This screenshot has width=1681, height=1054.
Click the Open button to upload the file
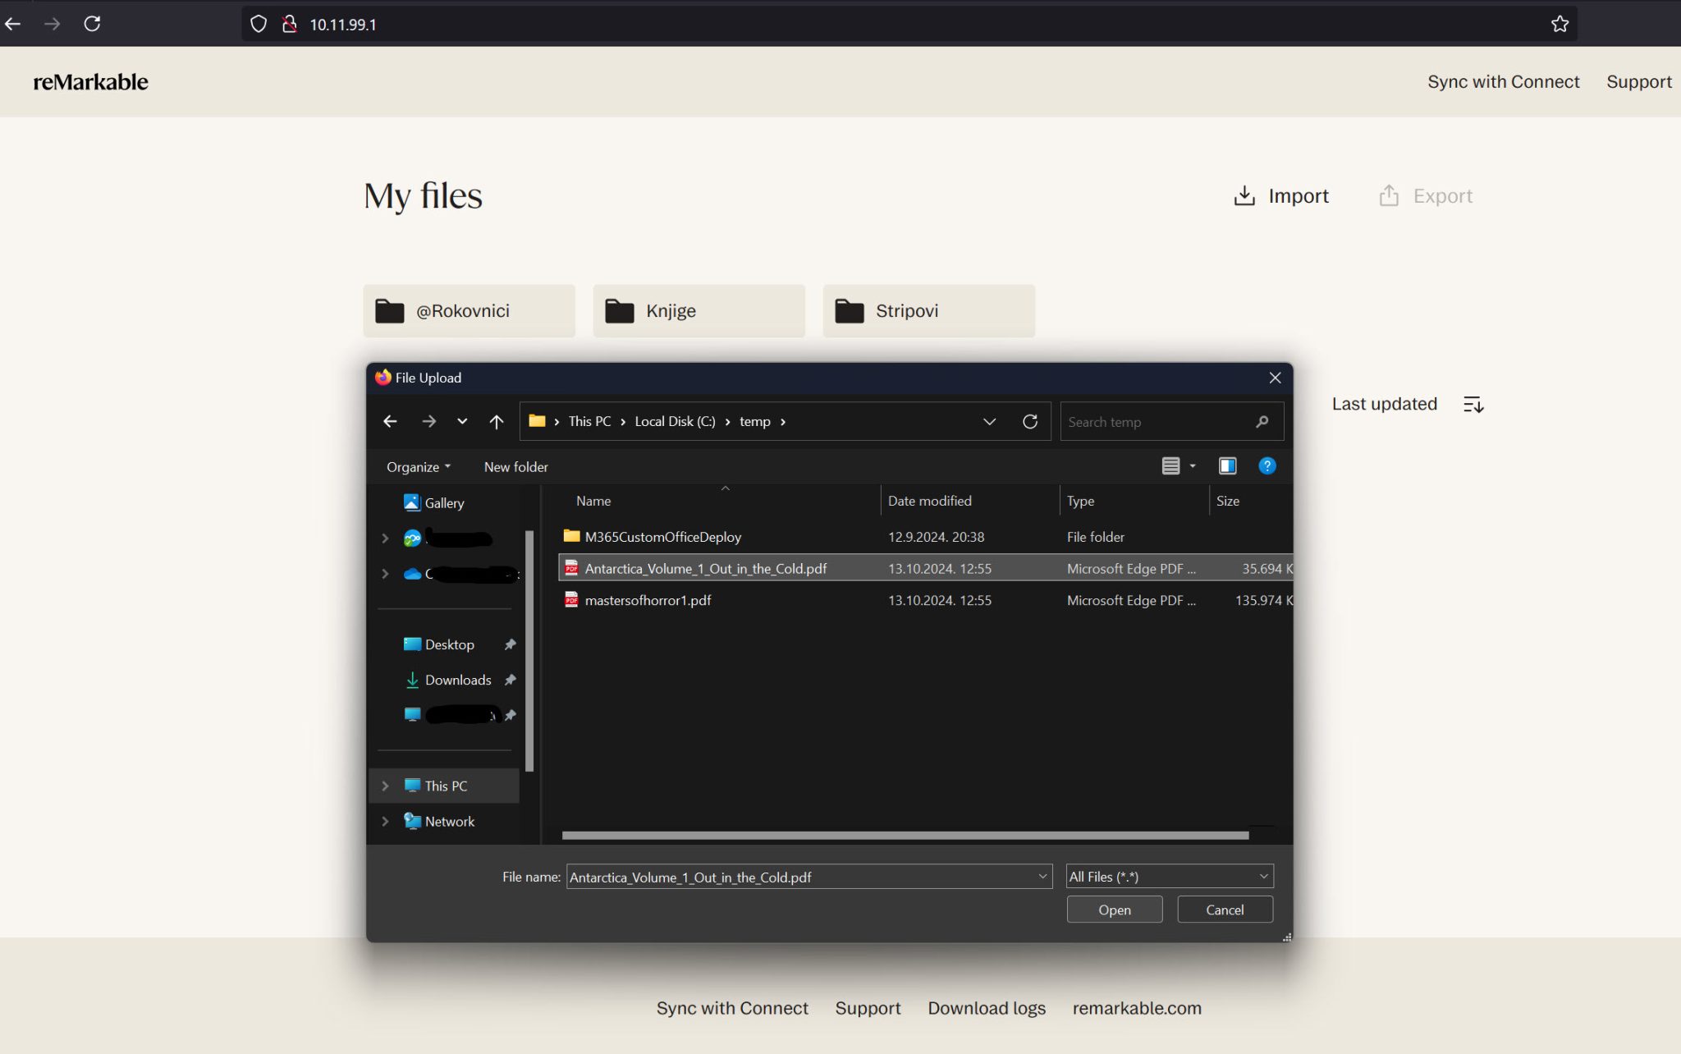(x=1114, y=909)
